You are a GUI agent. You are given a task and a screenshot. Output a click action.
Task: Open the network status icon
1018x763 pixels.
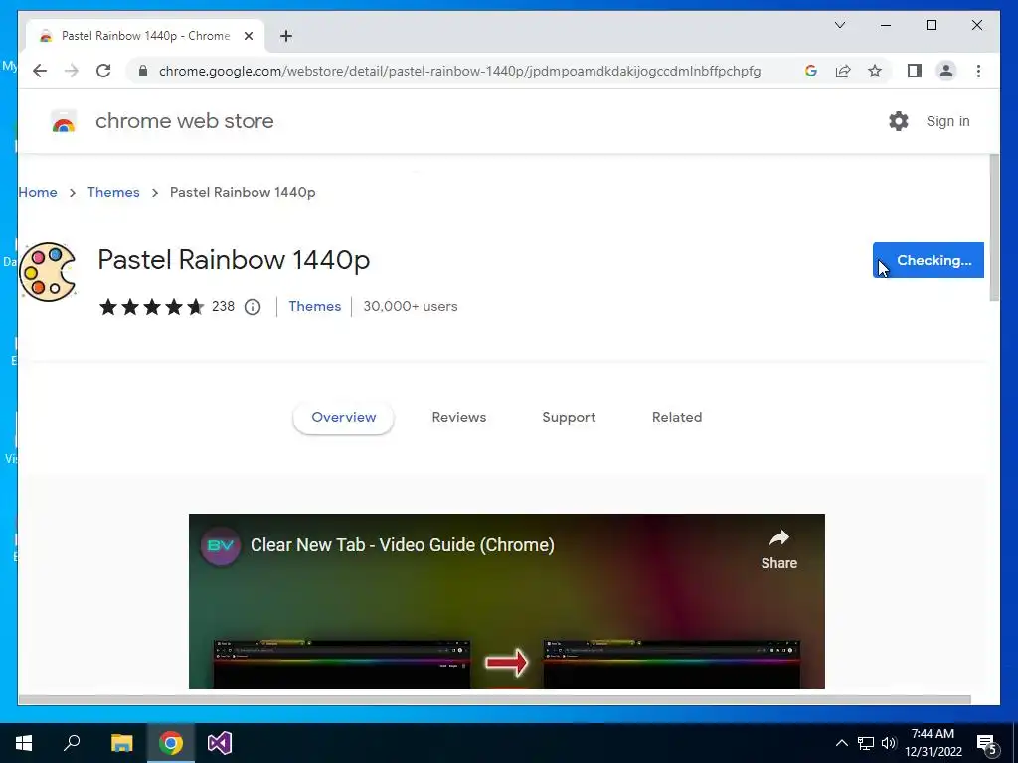click(866, 743)
